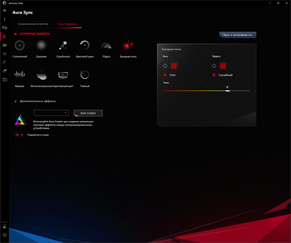Open the Tools wrench sidebar icon
Viewport: 291px width, 243px height.
click(x=4, y=62)
